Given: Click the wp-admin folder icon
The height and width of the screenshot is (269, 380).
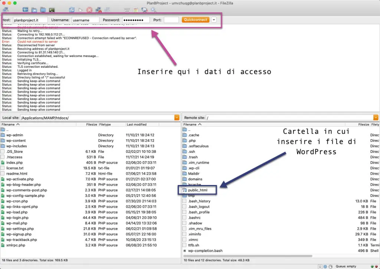Looking at the screenshot, I should (x=3, y=135).
